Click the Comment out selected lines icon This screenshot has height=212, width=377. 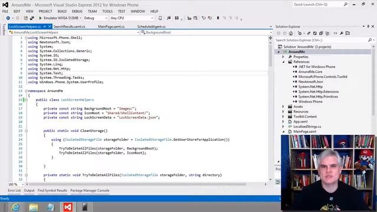coord(190,18)
